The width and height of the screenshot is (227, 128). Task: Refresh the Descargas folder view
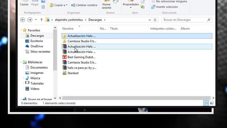click(155, 20)
